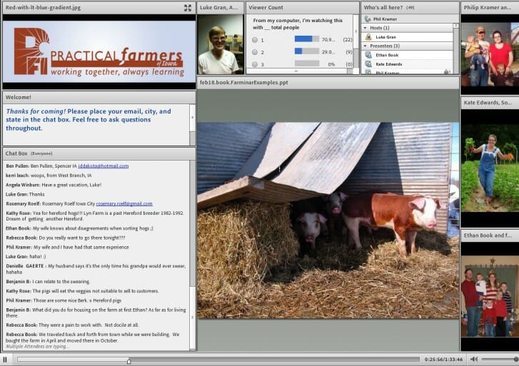Collapse the Presenters (3) group
This screenshot has height=366, width=519.
pyautogui.click(x=365, y=45)
